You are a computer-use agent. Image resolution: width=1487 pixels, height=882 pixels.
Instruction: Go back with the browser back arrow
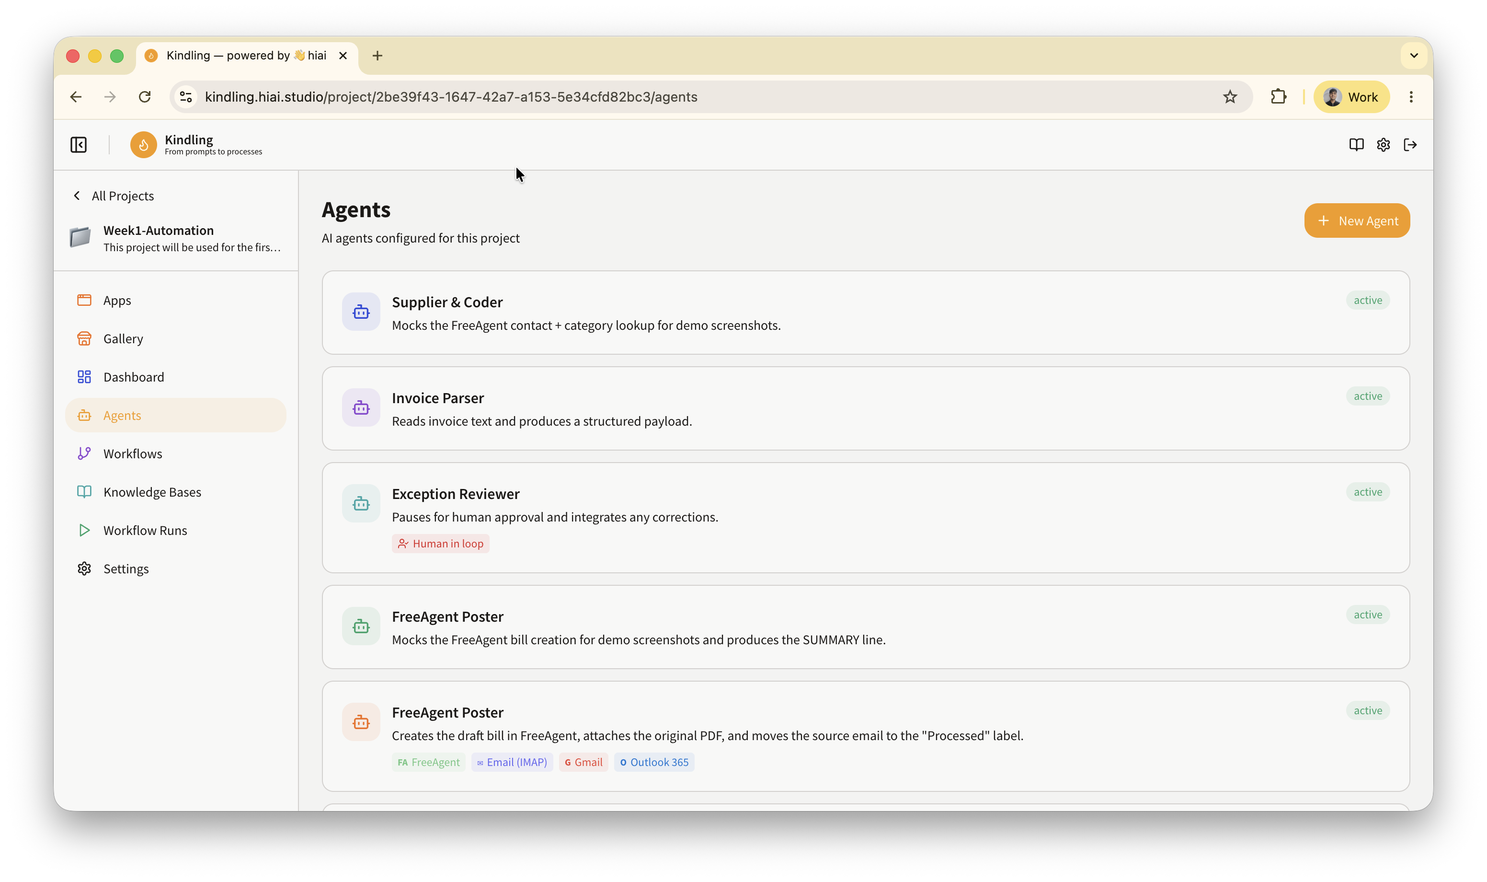(x=76, y=97)
